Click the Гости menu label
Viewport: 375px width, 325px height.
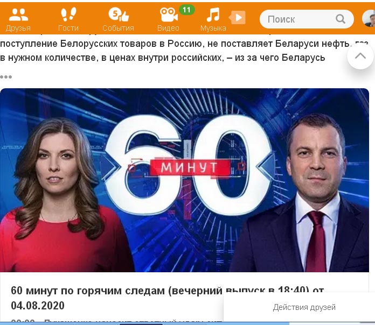tap(68, 28)
